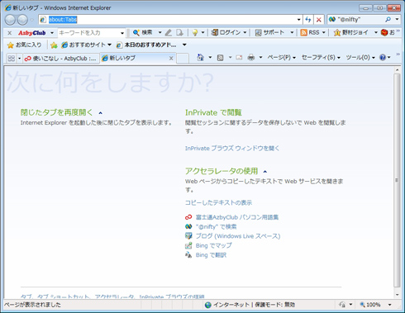The image size is (405, 313).
Task: Click the vertical scrollbar of the page
Action: pyautogui.click(x=397, y=180)
